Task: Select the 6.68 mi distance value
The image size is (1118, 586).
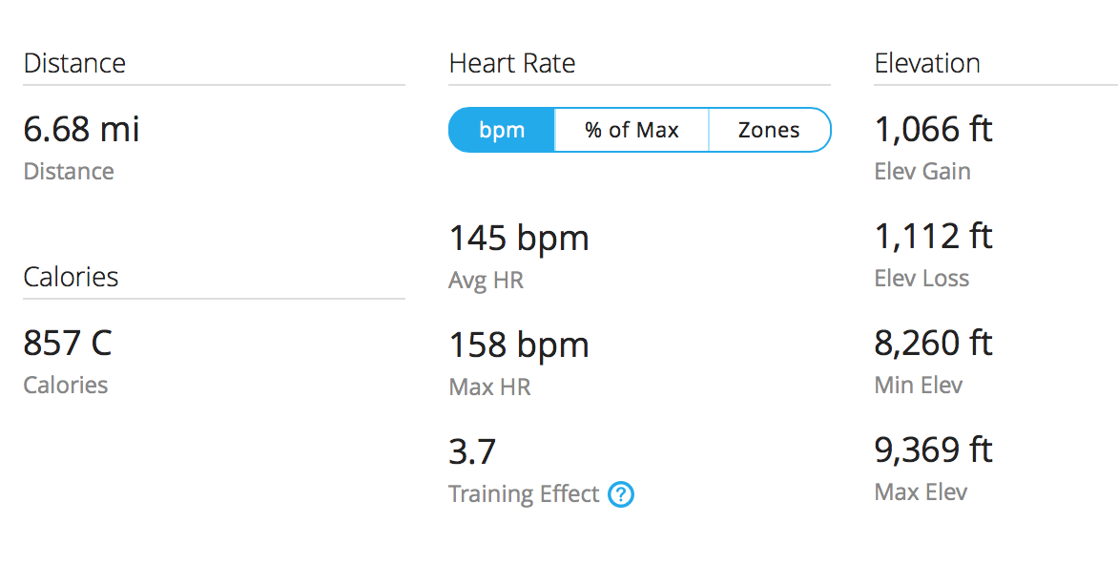Action: 82,130
